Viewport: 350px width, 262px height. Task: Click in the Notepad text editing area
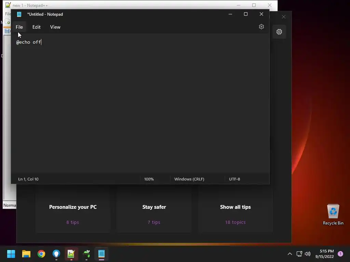click(140, 104)
